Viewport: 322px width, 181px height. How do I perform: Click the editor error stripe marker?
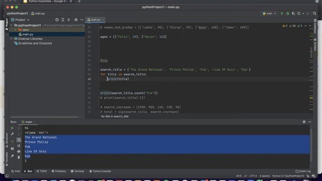click(311, 98)
